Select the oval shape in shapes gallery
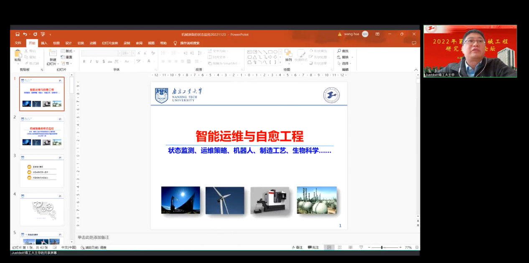This screenshot has height=263, width=529. pyautogui.click(x=275, y=52)
